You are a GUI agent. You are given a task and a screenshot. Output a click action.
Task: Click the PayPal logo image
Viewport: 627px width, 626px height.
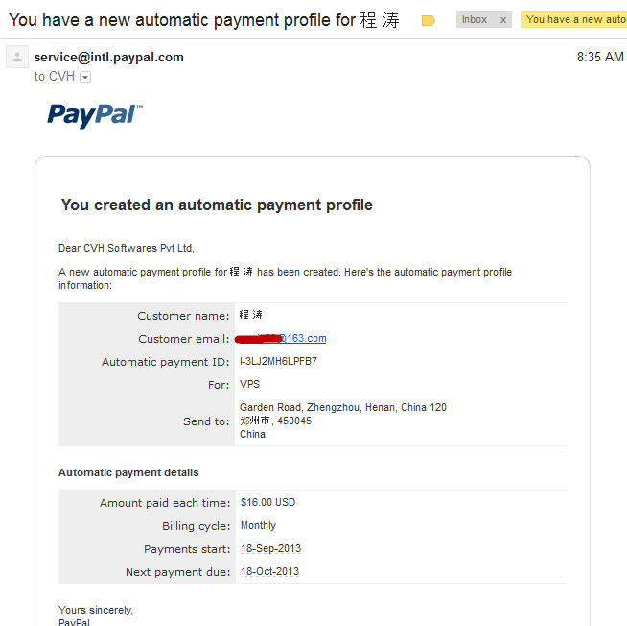click(95, 115)
